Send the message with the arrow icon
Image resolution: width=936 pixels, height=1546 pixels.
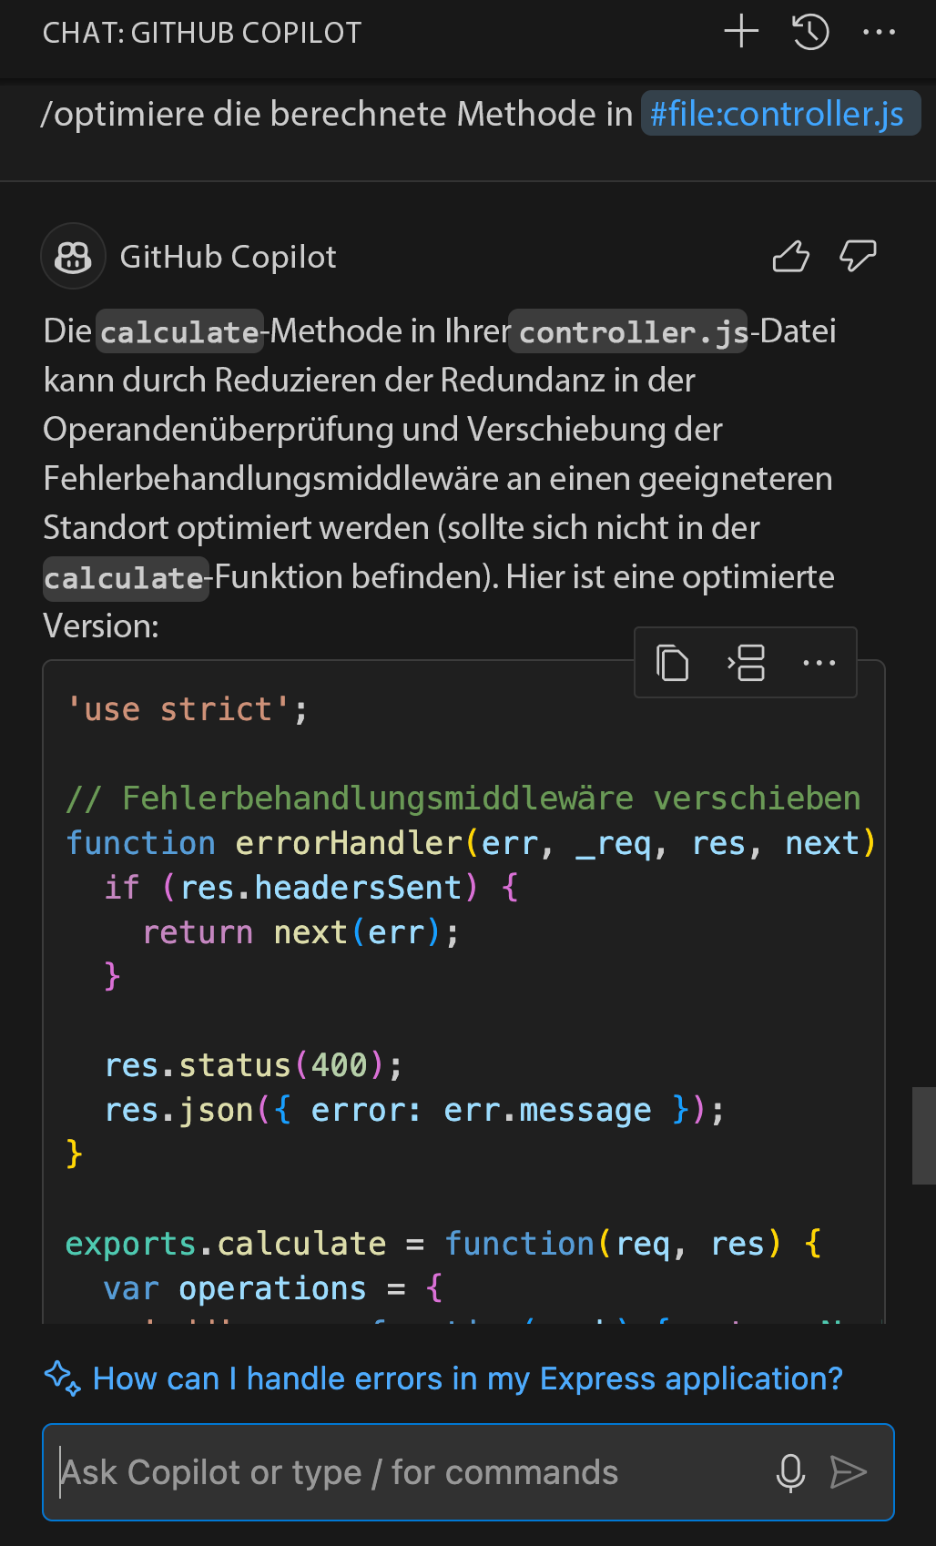click(848, 1472)
